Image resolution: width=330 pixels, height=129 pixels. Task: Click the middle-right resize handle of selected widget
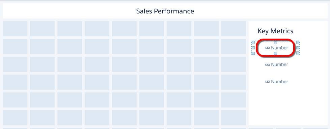[x=298, y=48]
